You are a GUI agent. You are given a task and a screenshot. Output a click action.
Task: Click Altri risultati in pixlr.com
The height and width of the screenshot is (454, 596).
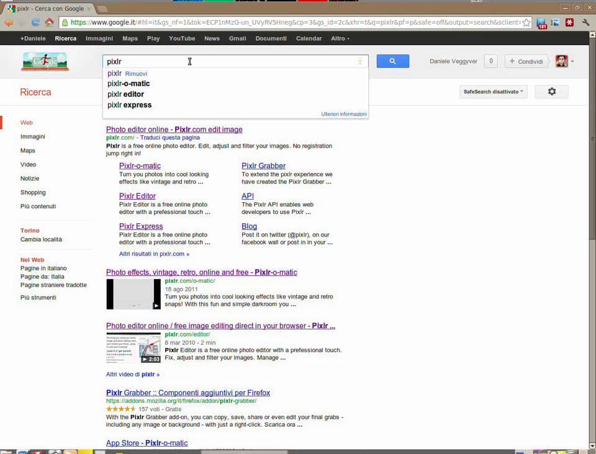(154, 254)
